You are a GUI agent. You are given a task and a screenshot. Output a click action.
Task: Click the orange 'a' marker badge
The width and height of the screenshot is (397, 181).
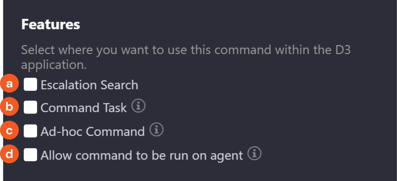point(9,84)
